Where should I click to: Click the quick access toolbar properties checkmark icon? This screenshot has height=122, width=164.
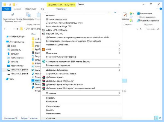(x=10, y=4)
